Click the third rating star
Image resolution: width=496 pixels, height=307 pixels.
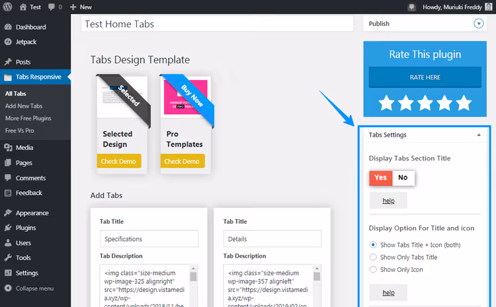[x=425, y=102]
